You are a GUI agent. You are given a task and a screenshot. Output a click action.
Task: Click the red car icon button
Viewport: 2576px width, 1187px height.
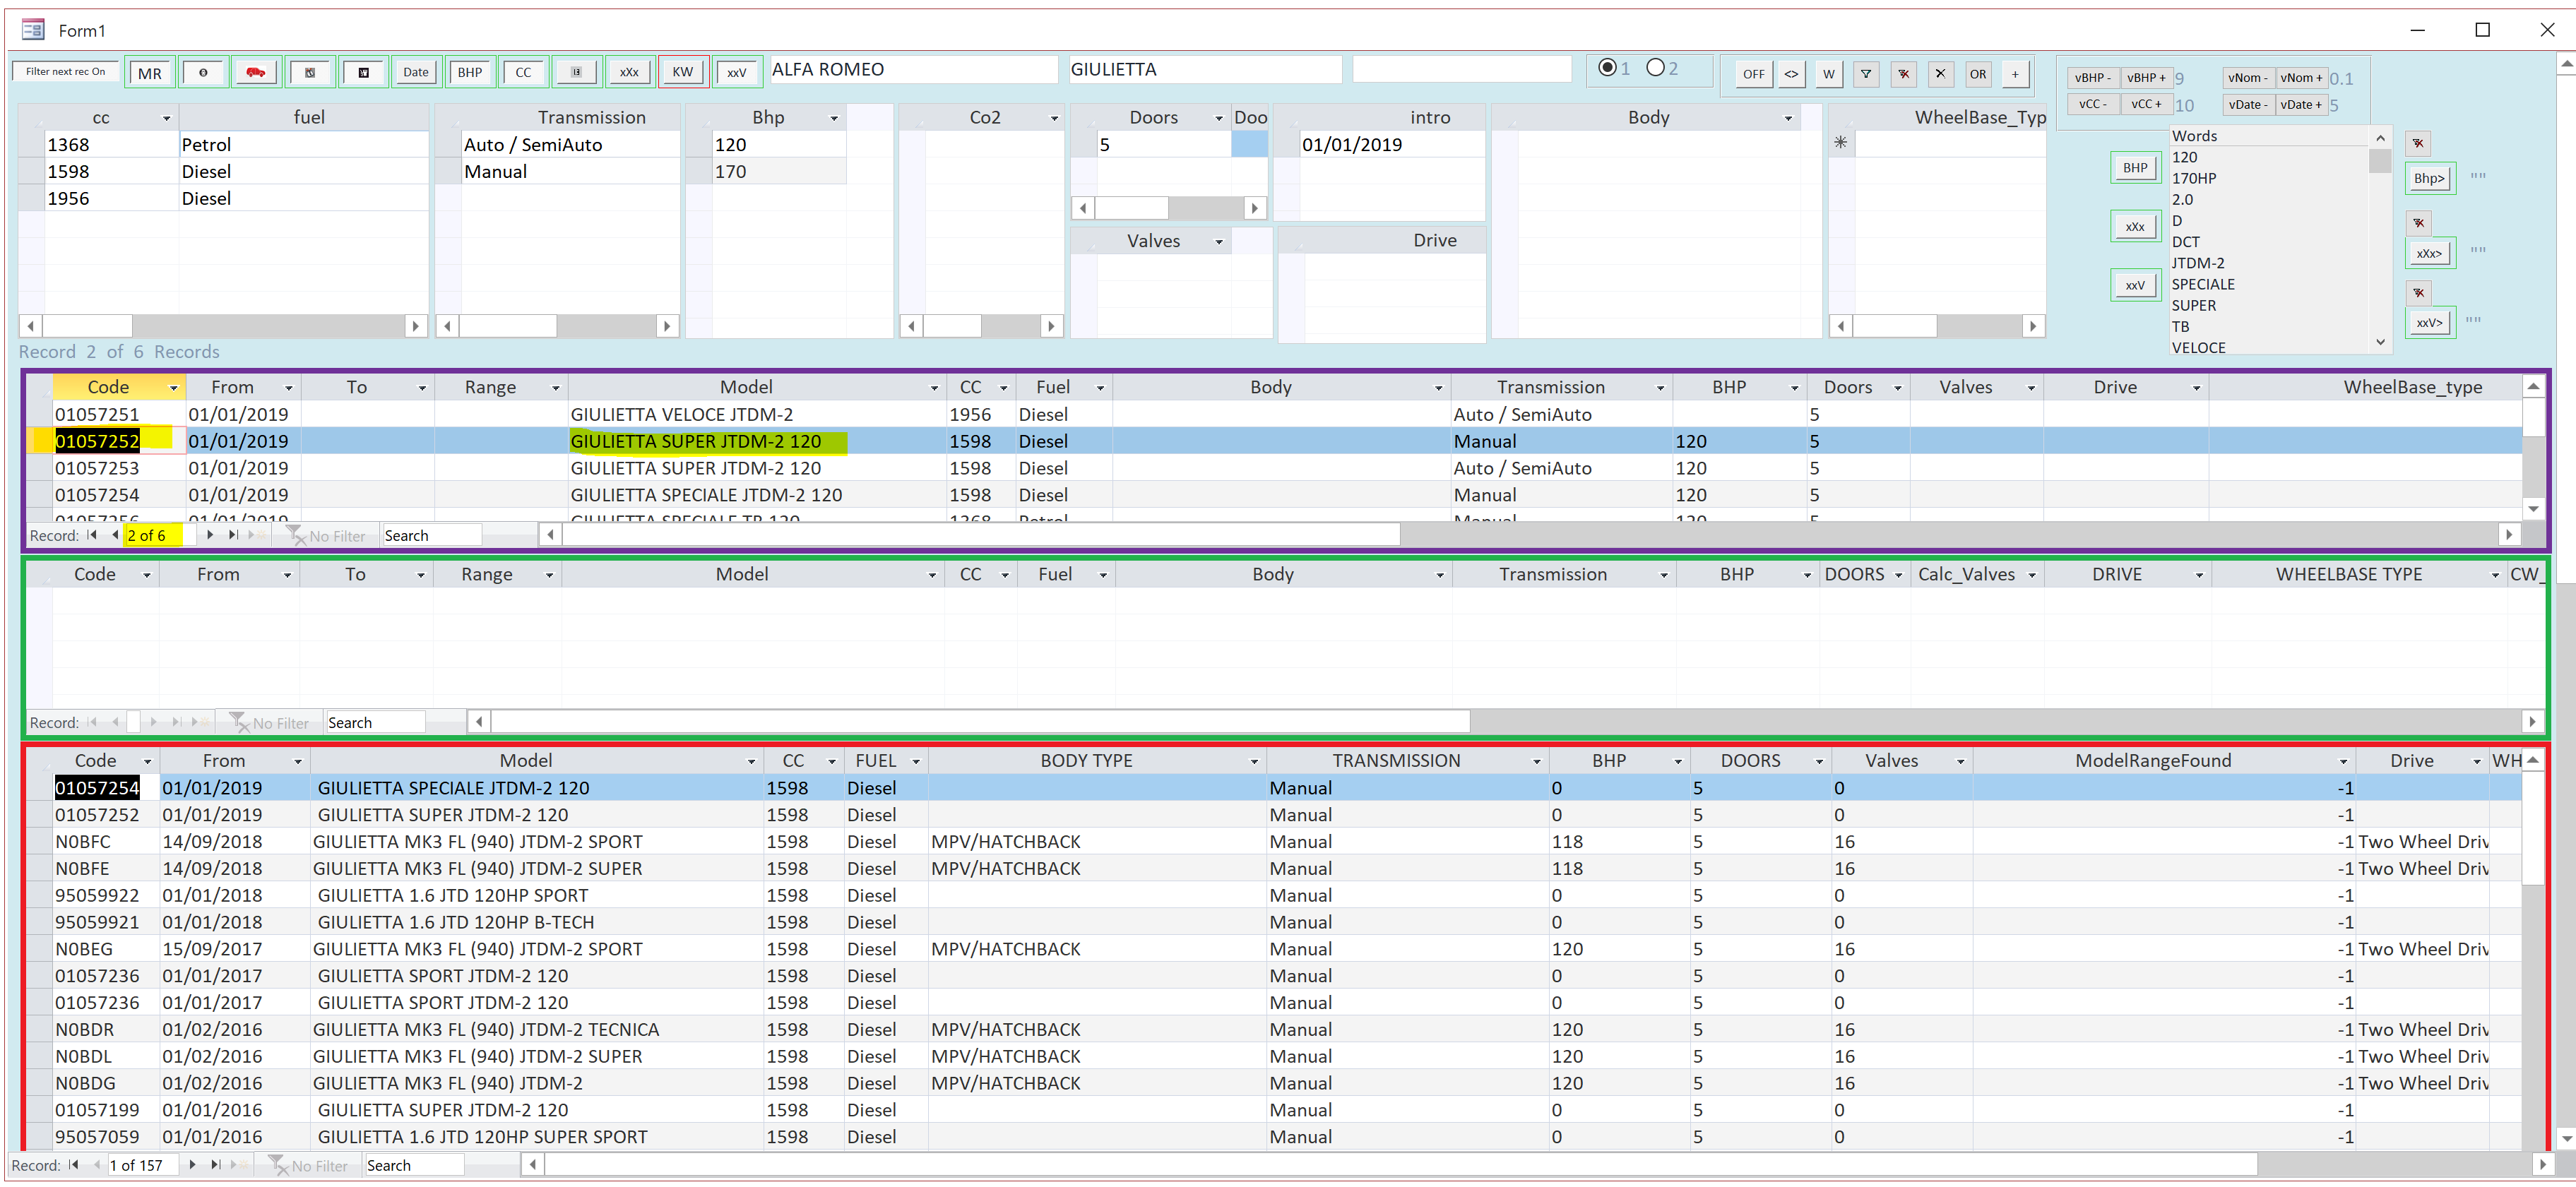pos(256,72)
